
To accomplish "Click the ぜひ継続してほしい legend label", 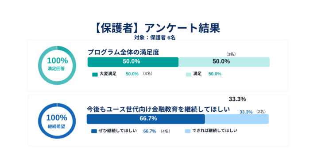I will click(x=118, y=131).
